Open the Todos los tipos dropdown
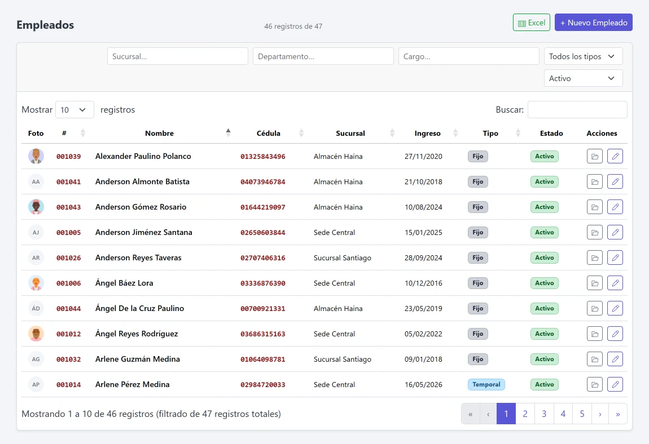This screenshot has width=649, height=444. (583, 56)
